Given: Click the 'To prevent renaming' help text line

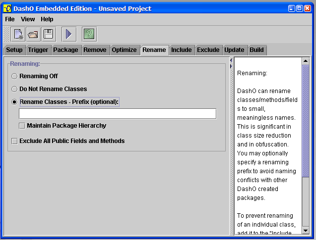Looking at the screenshot, I should [265, 216].
